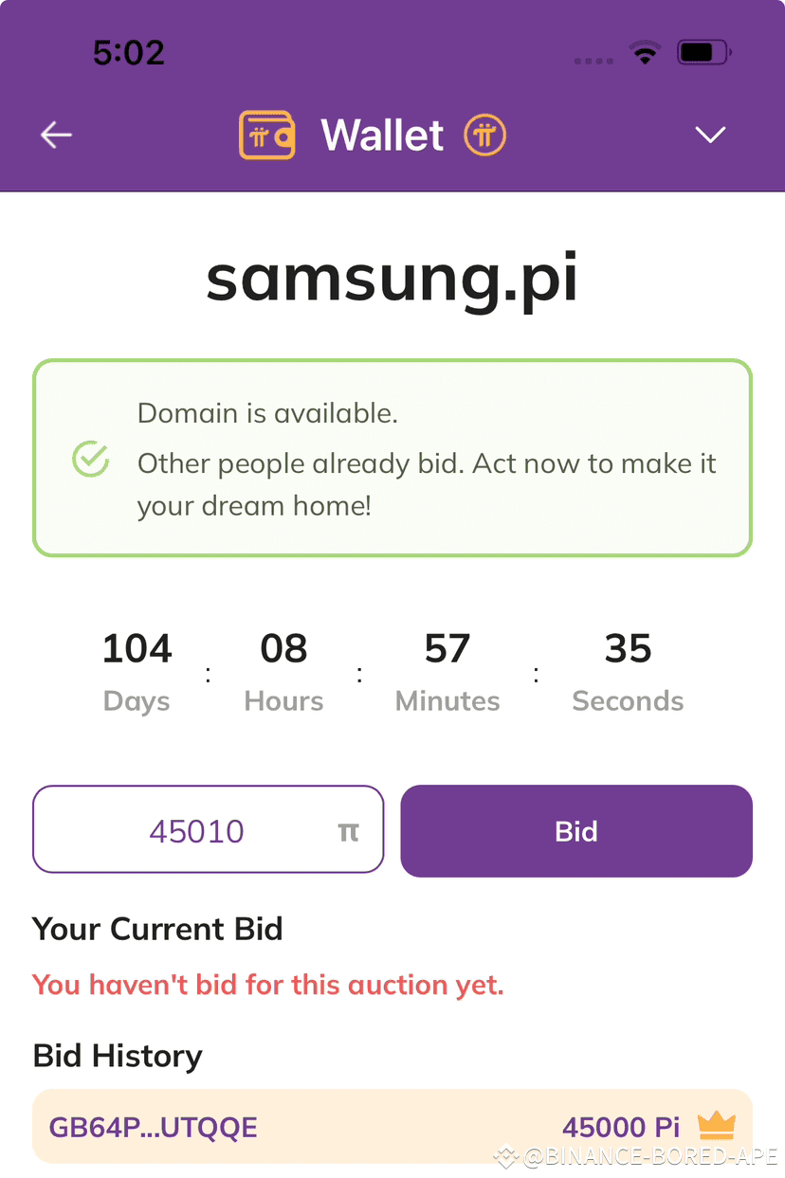Tap the 104 Days countdown value
This screenshot has width=785, height=1178.
tap(137, 649)
